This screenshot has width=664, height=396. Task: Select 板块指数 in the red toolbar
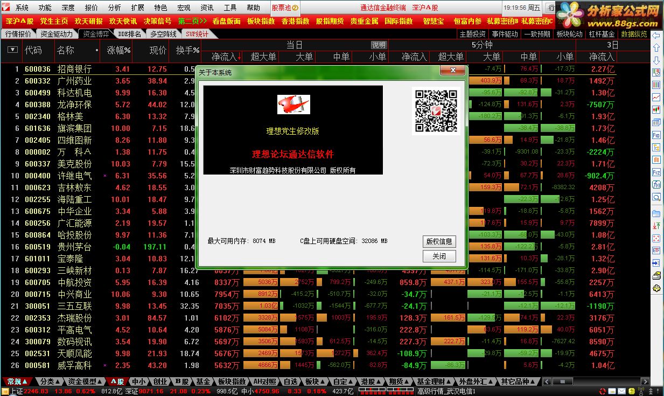(x=261, y=21)
